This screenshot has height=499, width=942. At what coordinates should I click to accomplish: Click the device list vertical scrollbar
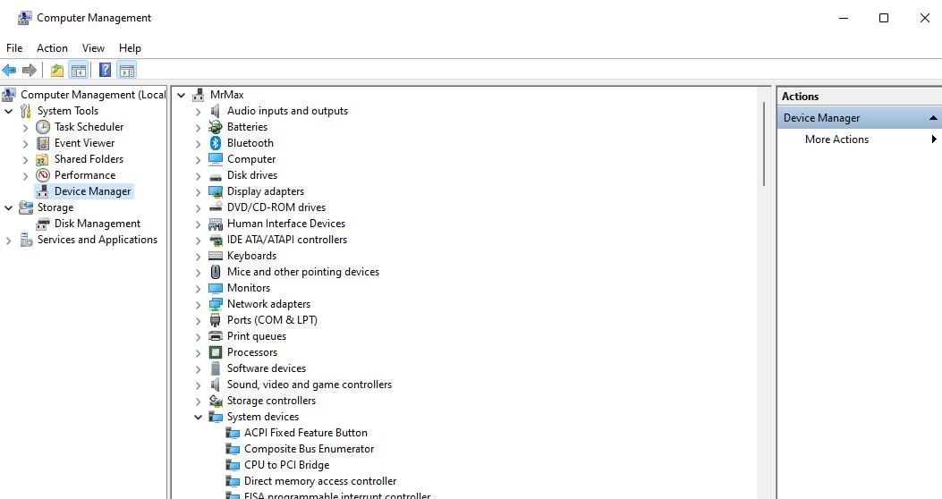coord(764,143)
